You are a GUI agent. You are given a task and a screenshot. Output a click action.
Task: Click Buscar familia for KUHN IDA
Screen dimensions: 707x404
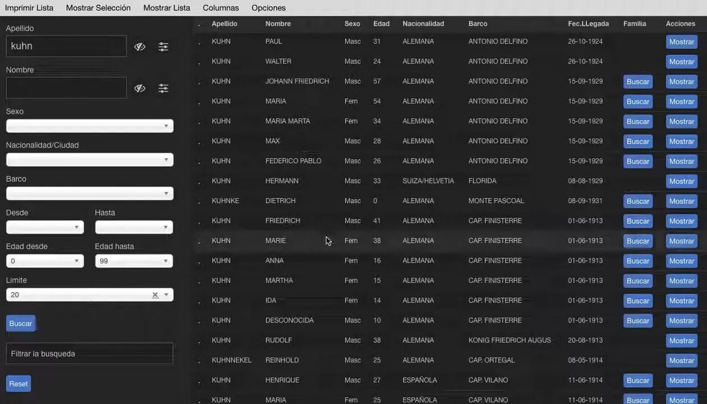(x=638, y=301)
